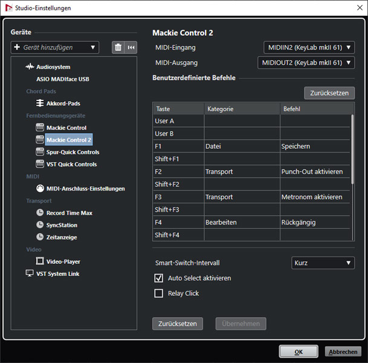Click the Zurücksetzen button above the command table

[329, 93]
